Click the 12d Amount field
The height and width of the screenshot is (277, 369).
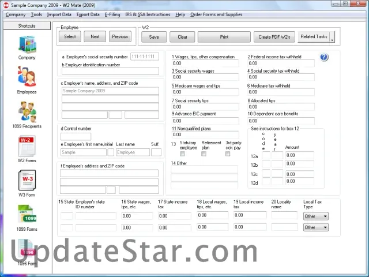tap(300, 181)
